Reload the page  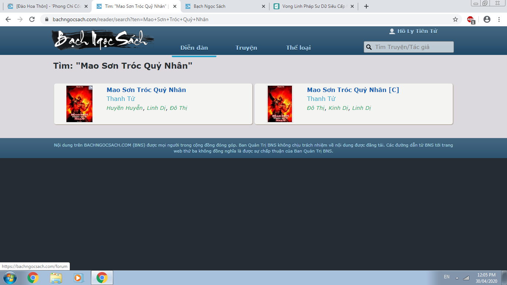click(x=32, y=19)
